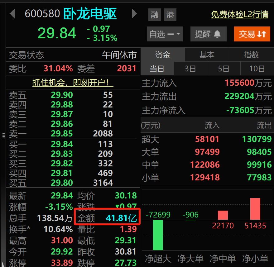The width and height of the screenshot is (274, 267).
Task: Click the 金额 value 41.81亿
Action: [x=121, y=218]
